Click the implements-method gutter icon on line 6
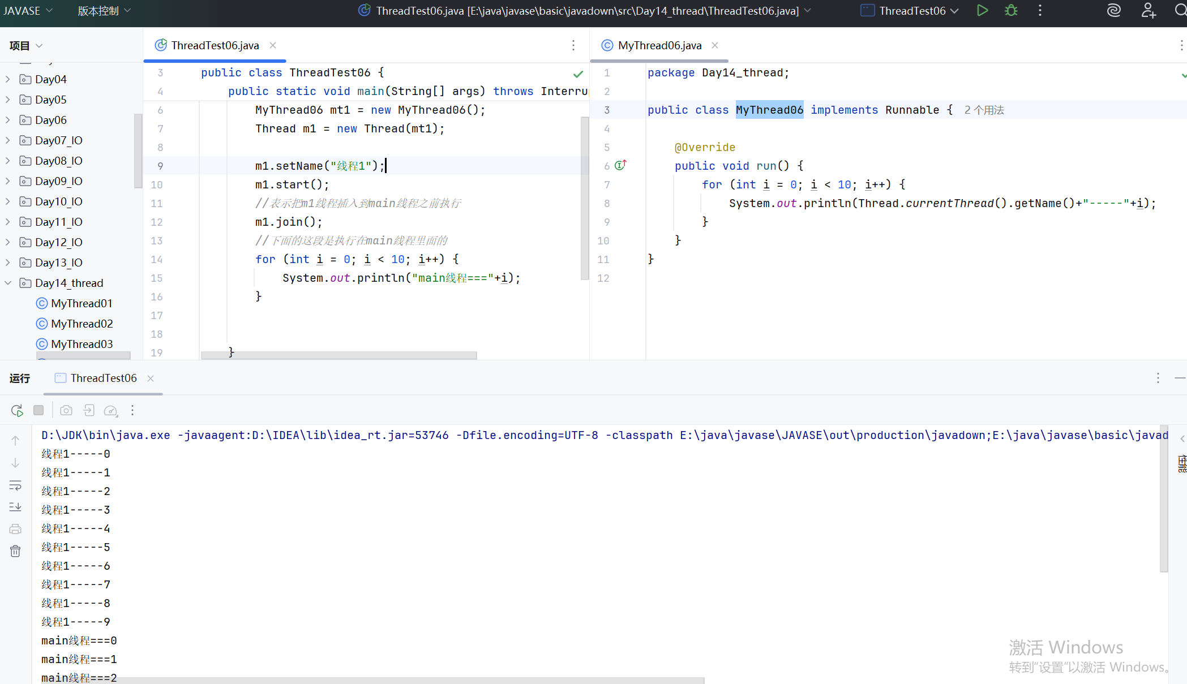This screenshot has width=1187, height=684. 621,165
